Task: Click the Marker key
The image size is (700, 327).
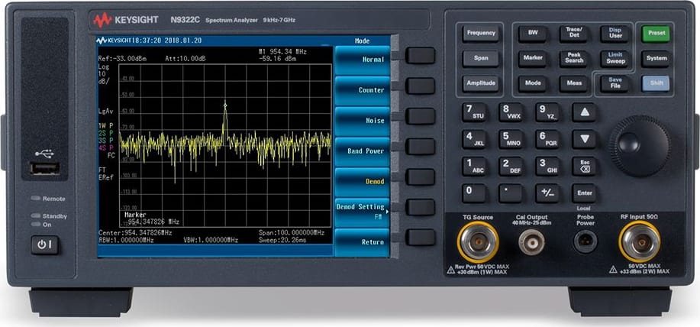Action: [x=533, y=59]
